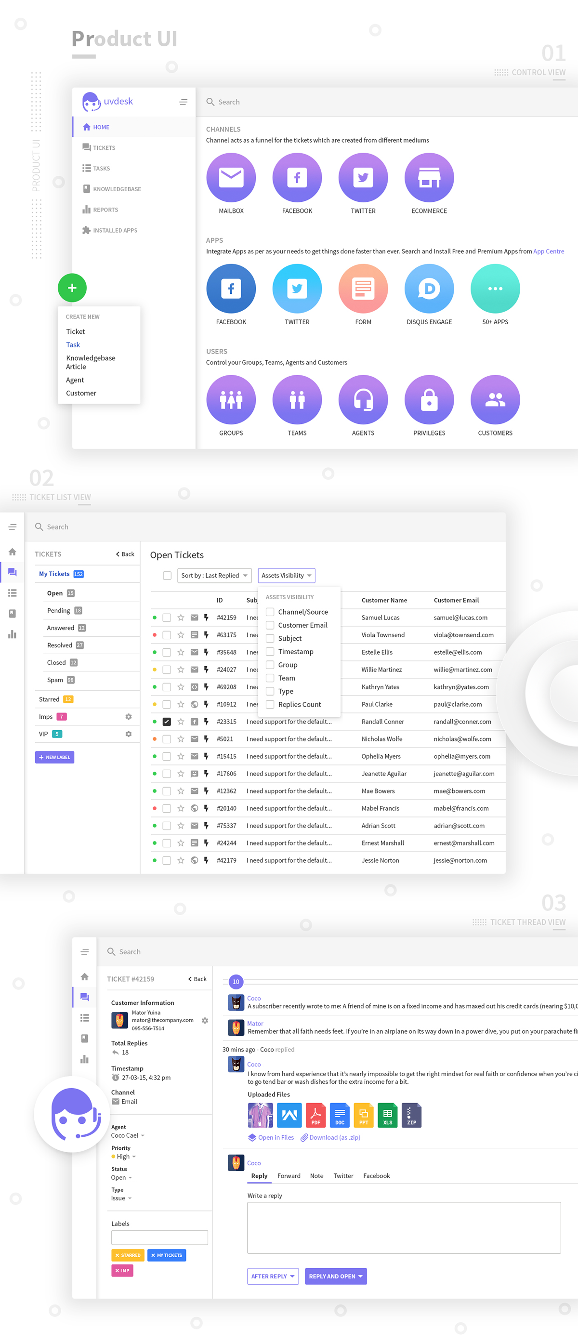The width and height of the screenshot is (578, 1342).
Task: Open the Mailbox channel icon
Action: (231, 177)
